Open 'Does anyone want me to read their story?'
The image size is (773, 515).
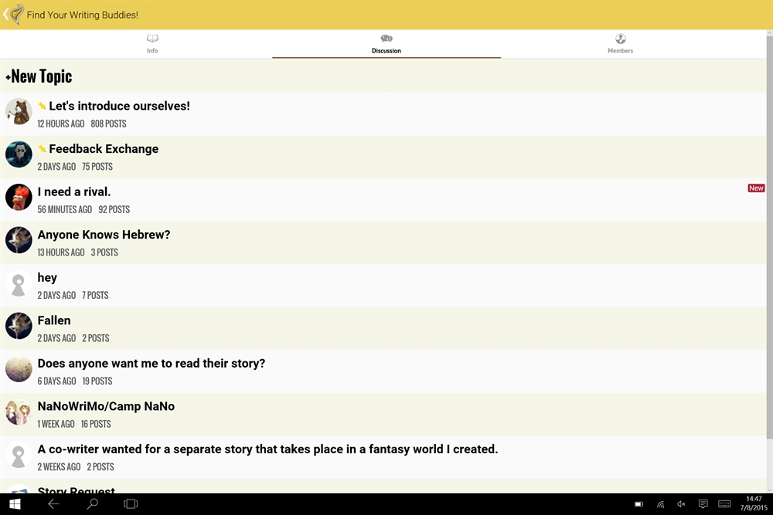coord(152,364)
